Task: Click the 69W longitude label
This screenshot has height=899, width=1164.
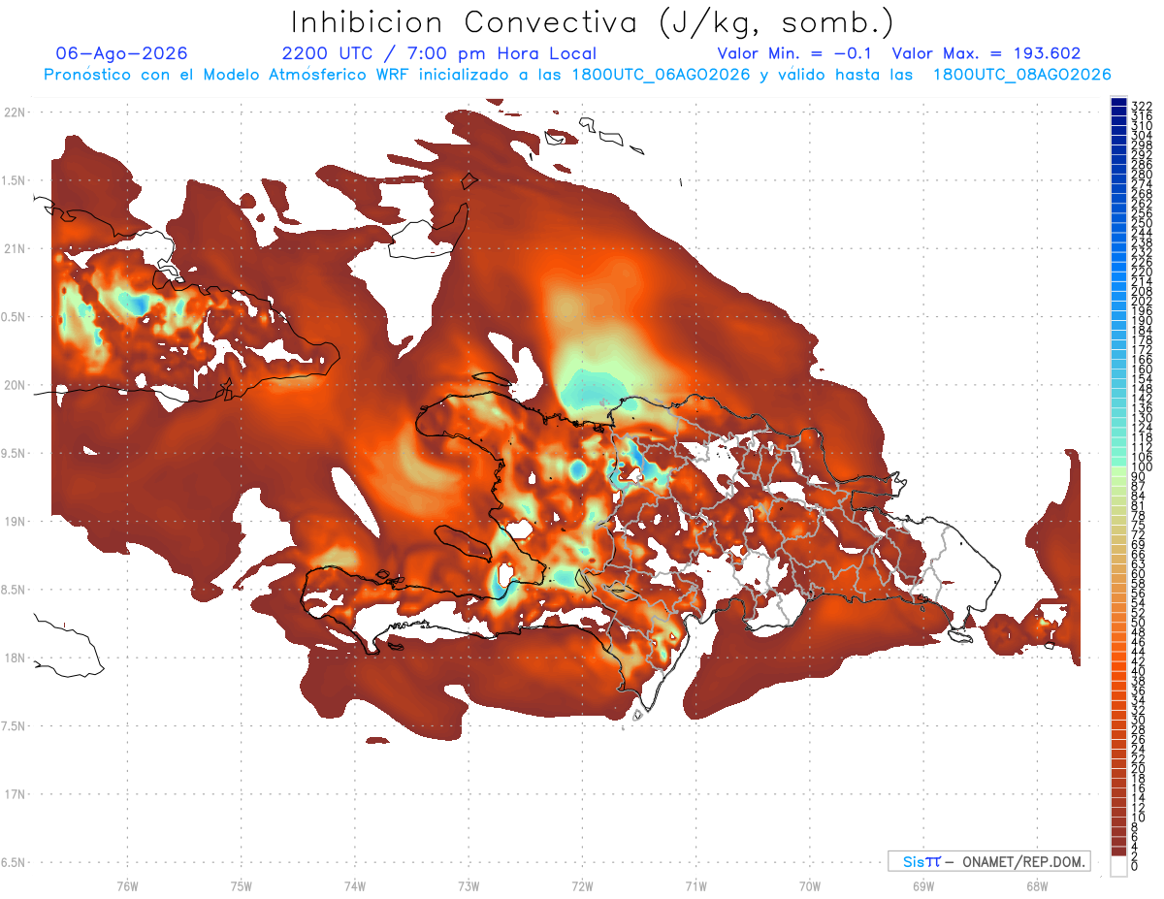Action: pyautogui.click(x=922, y=885)
